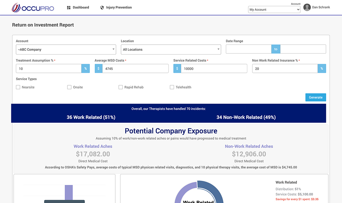Click the Service Related Costs input field
The width and height of the screenshot is (342, 203).
214,68
